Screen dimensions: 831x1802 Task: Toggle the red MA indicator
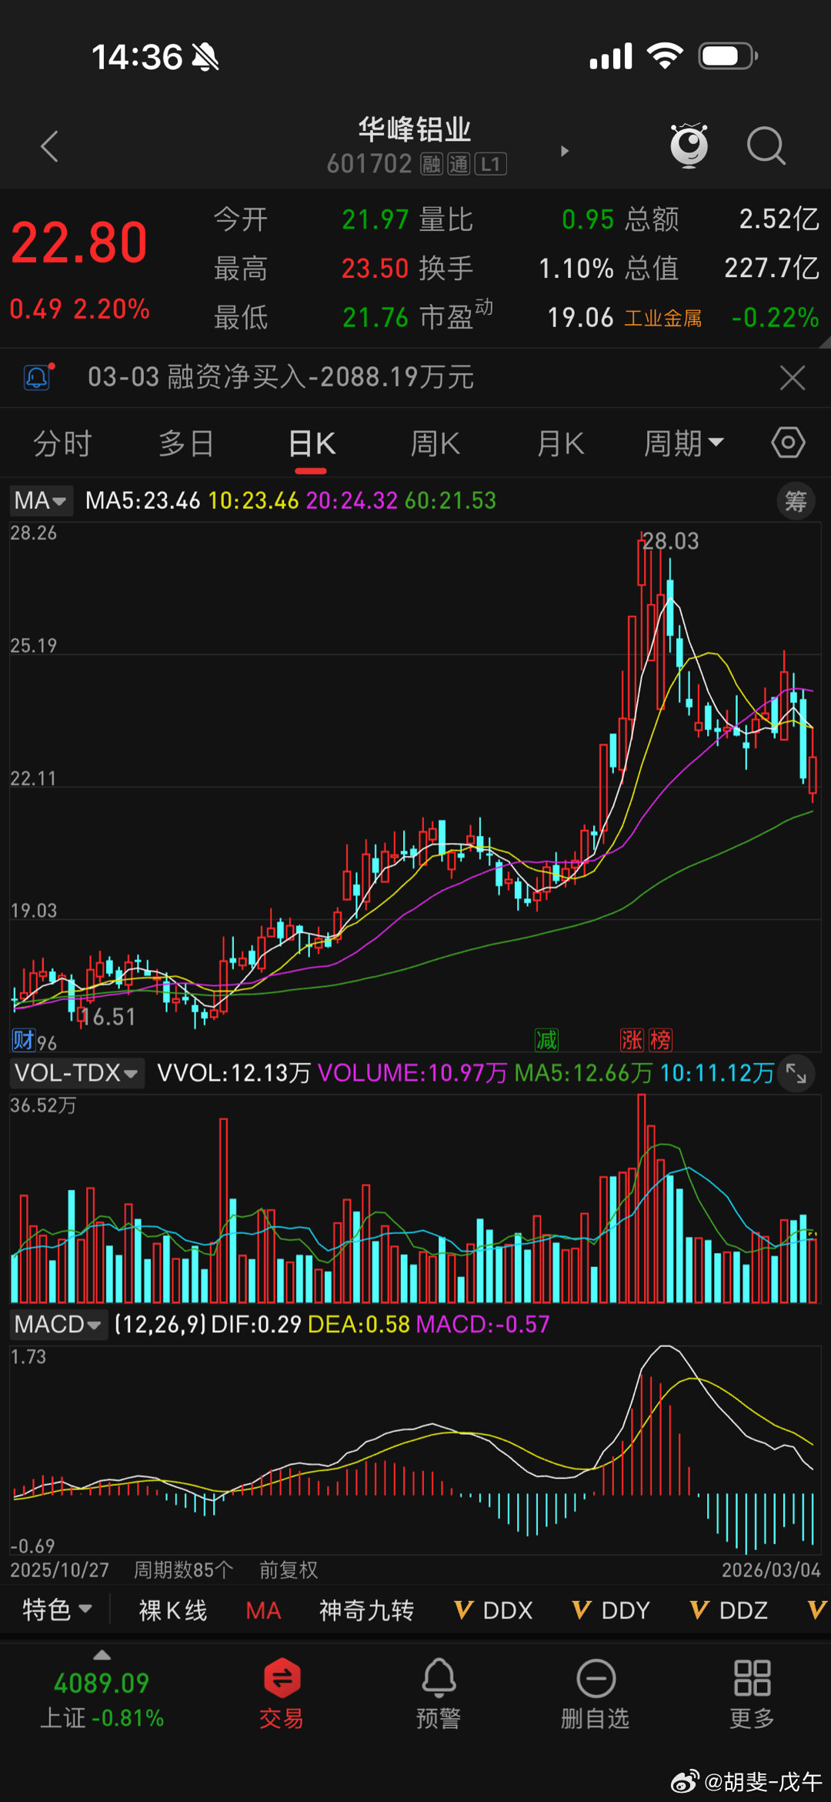pos(263,1610)
